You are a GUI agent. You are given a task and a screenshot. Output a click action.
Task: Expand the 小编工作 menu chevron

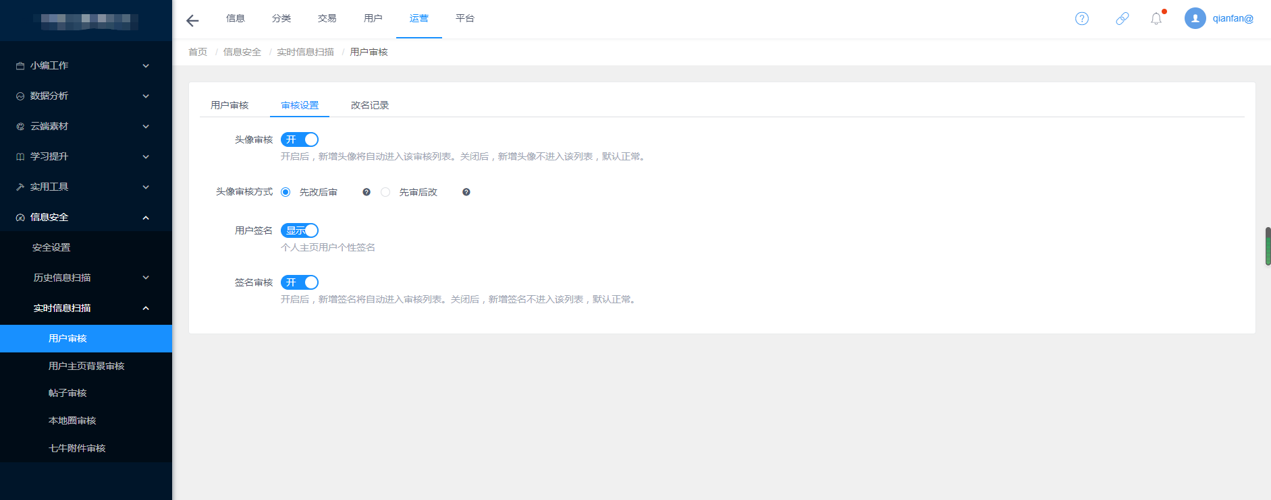point(146,66)
